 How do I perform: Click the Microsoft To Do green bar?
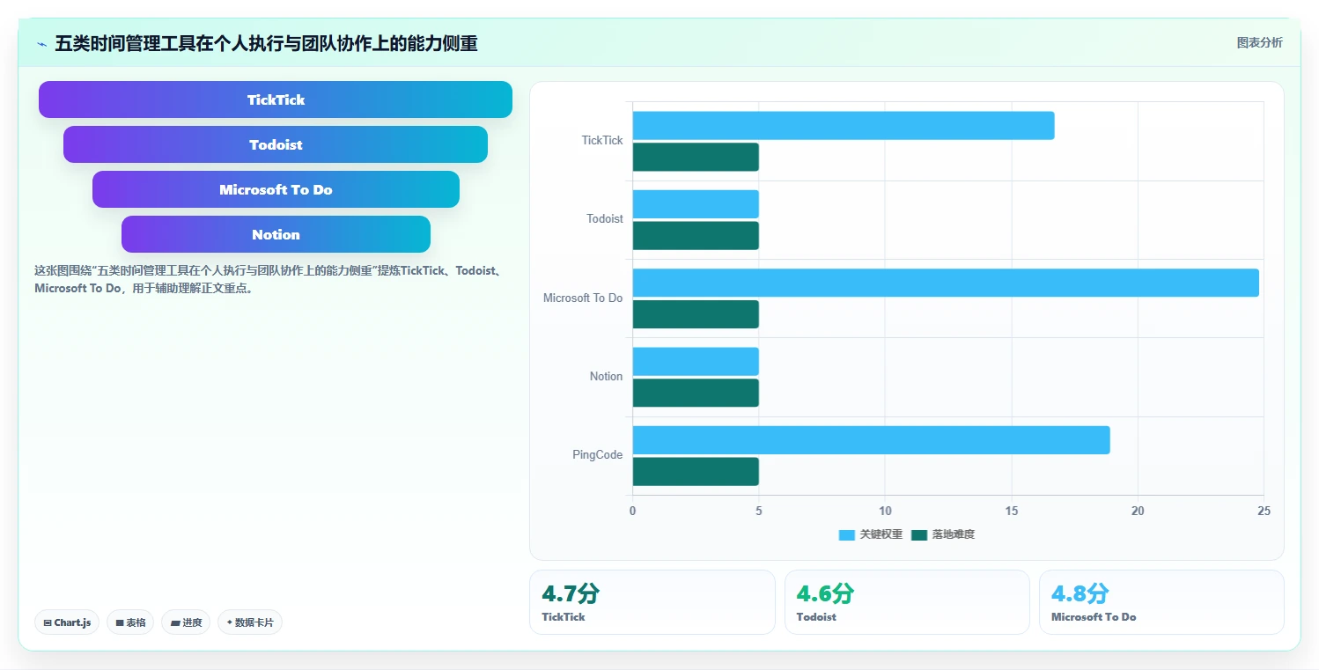696,314
